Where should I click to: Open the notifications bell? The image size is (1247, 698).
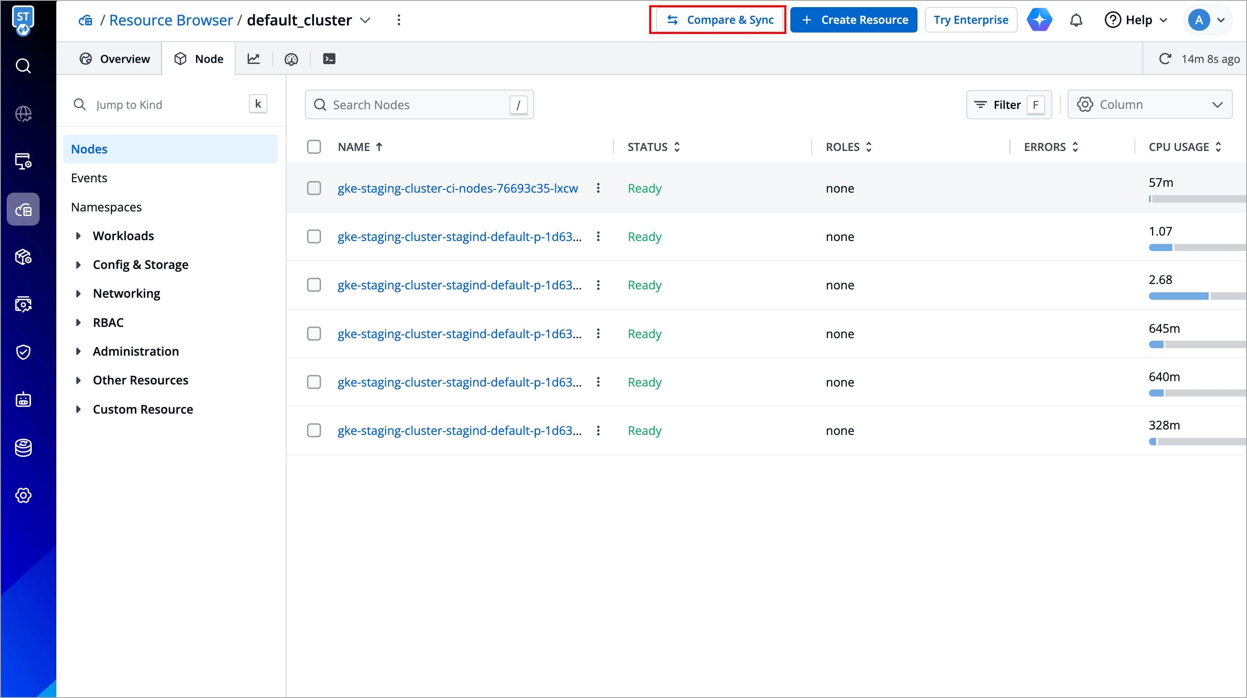pyautogui.click(x=1076, y=20)
